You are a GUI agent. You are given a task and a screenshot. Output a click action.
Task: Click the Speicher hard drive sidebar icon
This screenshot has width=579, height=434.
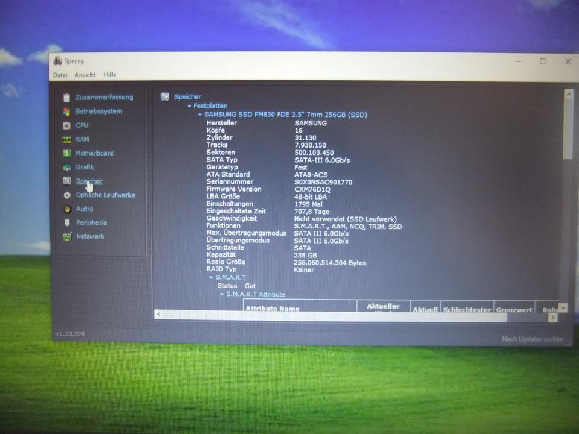[x=67, y=181]
